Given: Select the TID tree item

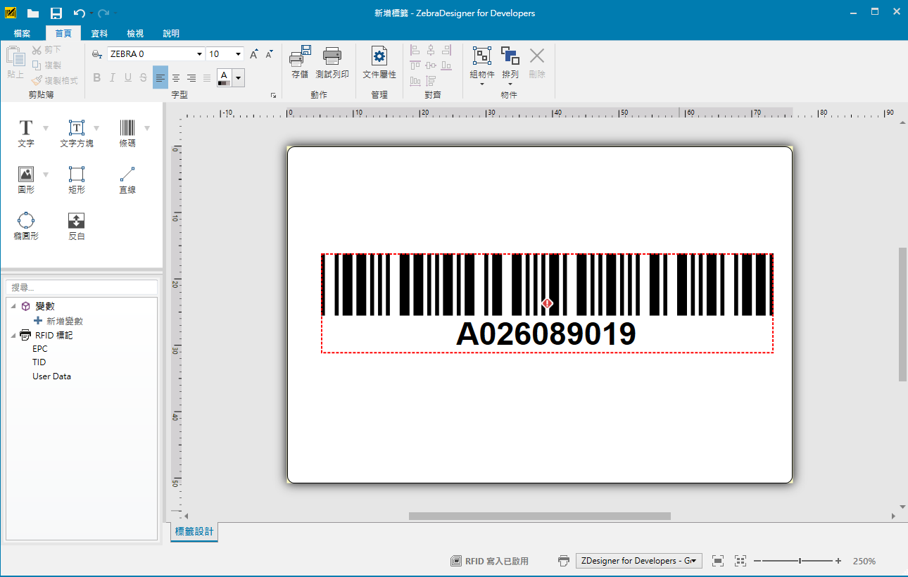Looking at the screenshot, I should pyautogui.click(x=39, y=362).
